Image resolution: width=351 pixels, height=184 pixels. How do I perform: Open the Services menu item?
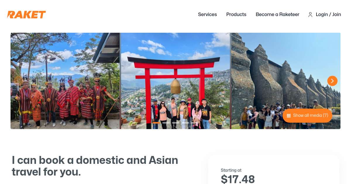(207, 14)
